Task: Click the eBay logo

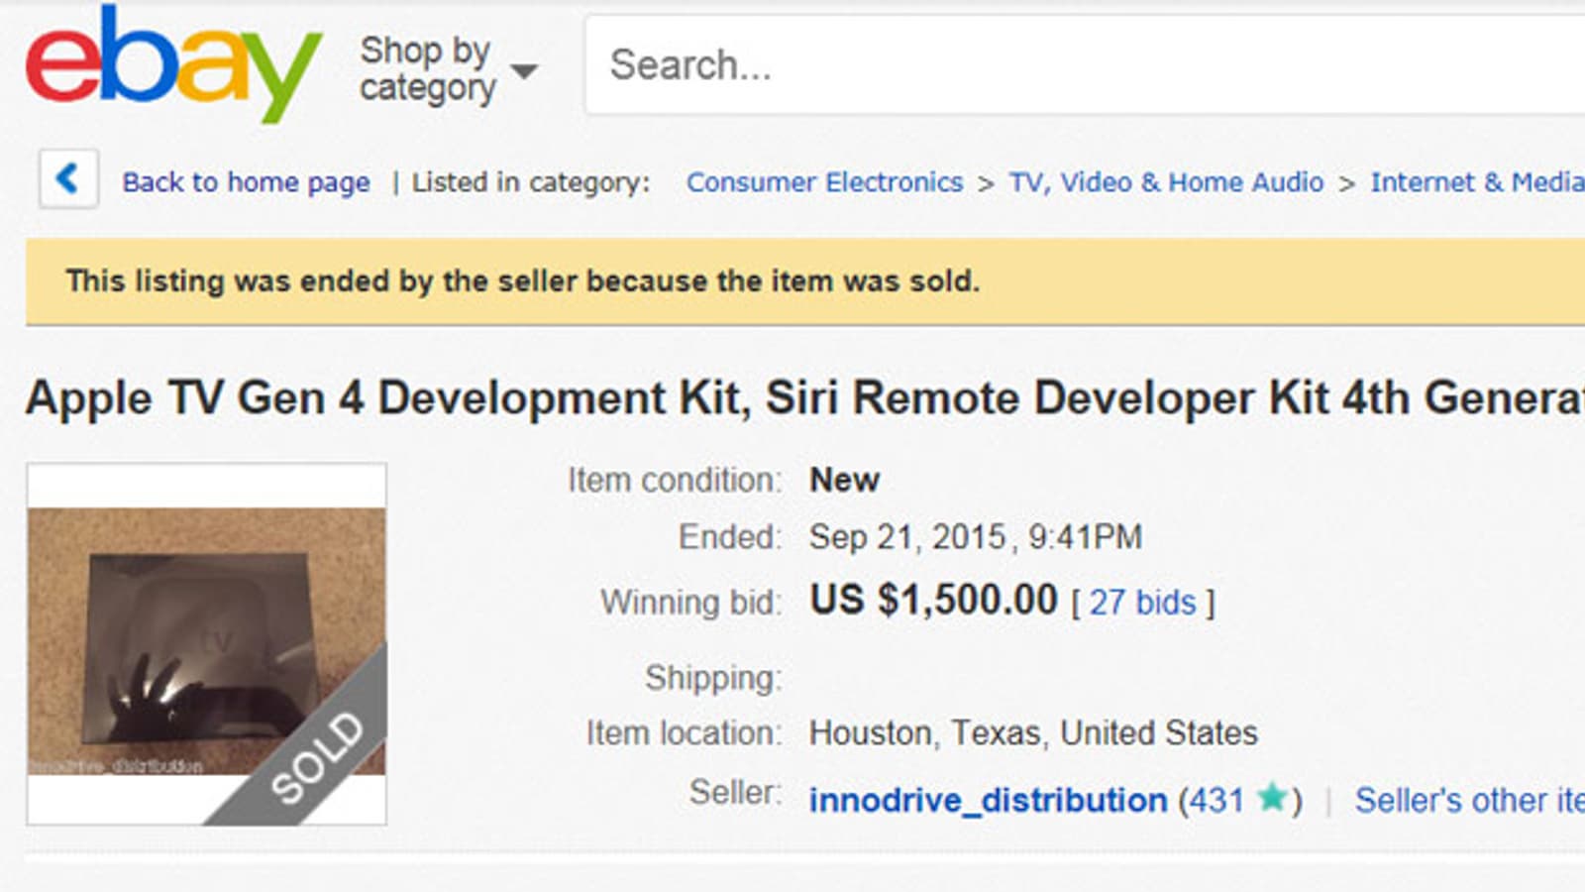Action: pos(173,63)
